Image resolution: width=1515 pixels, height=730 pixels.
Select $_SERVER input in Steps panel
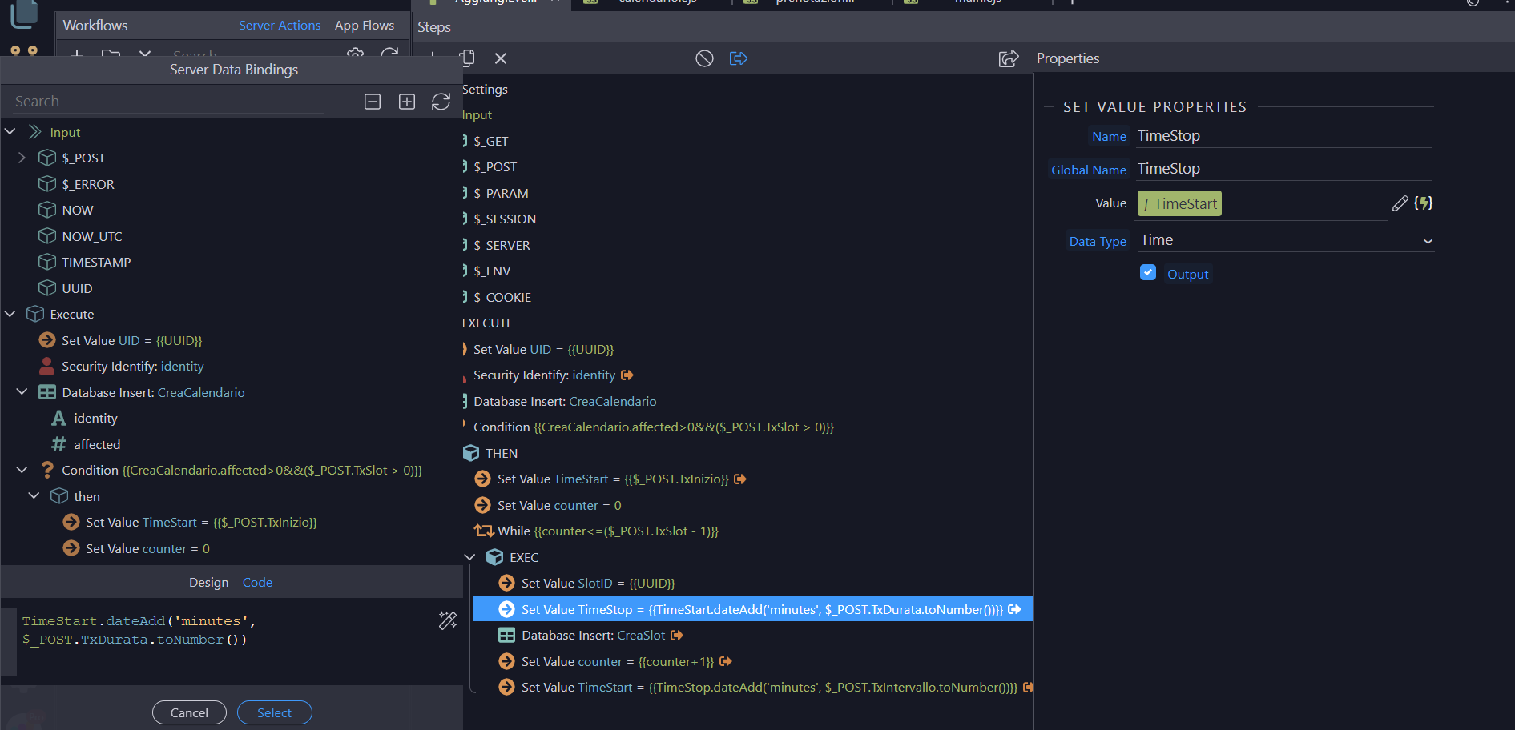tap(501, 245)
